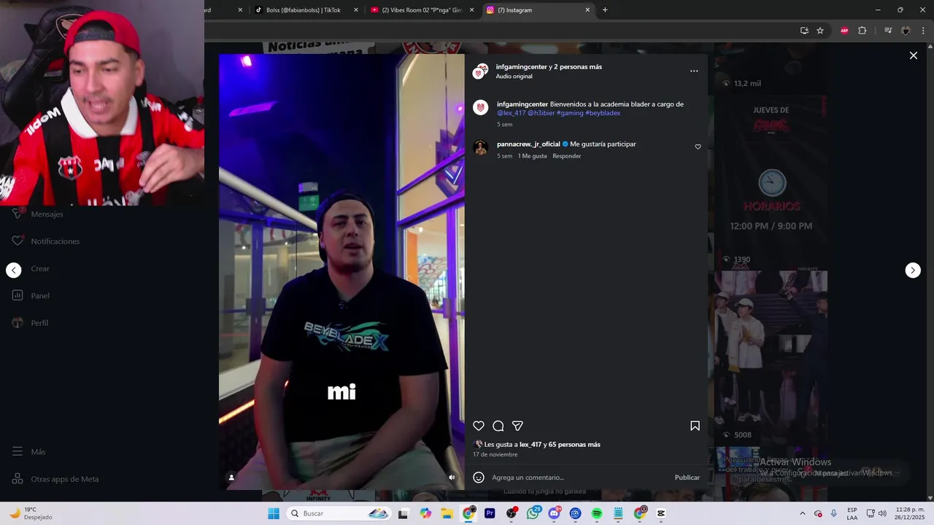The image size is (934, 525).
Task: Open the #beybladex hashtag
Action: pos(603,113)
